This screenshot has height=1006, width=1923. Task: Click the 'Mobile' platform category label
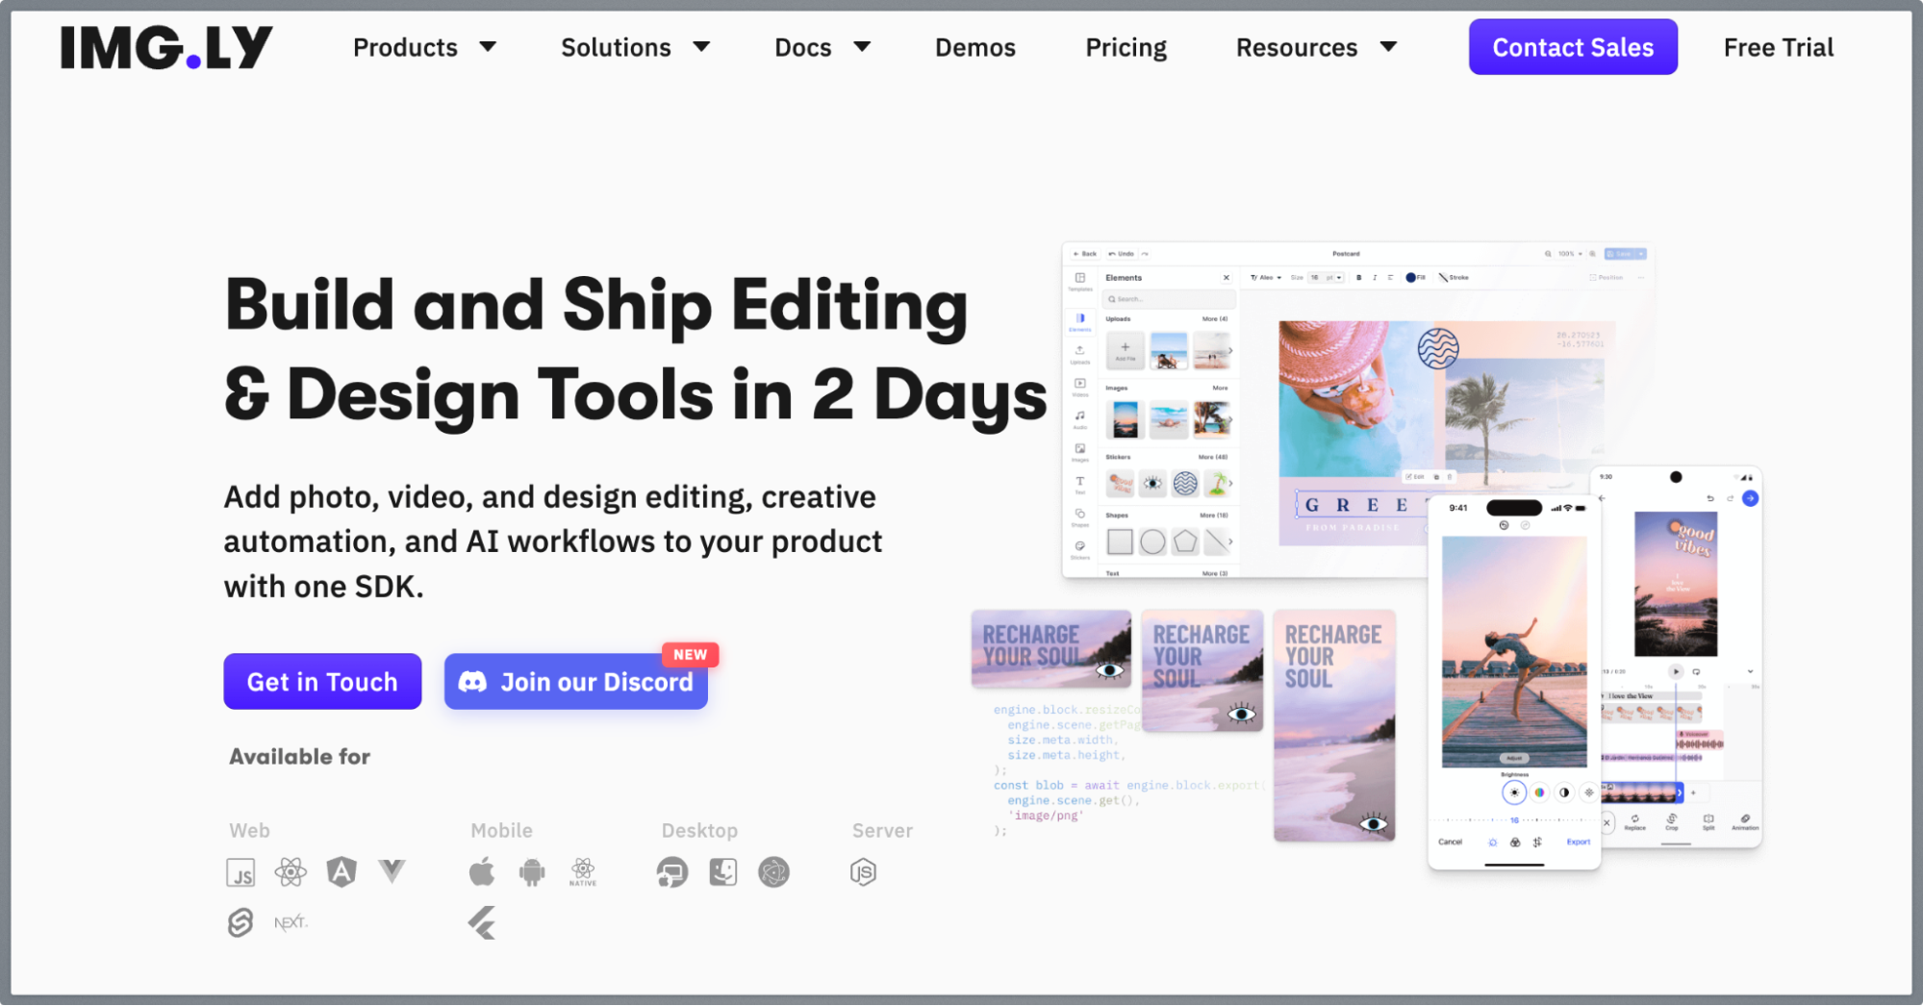pos(501,831)
